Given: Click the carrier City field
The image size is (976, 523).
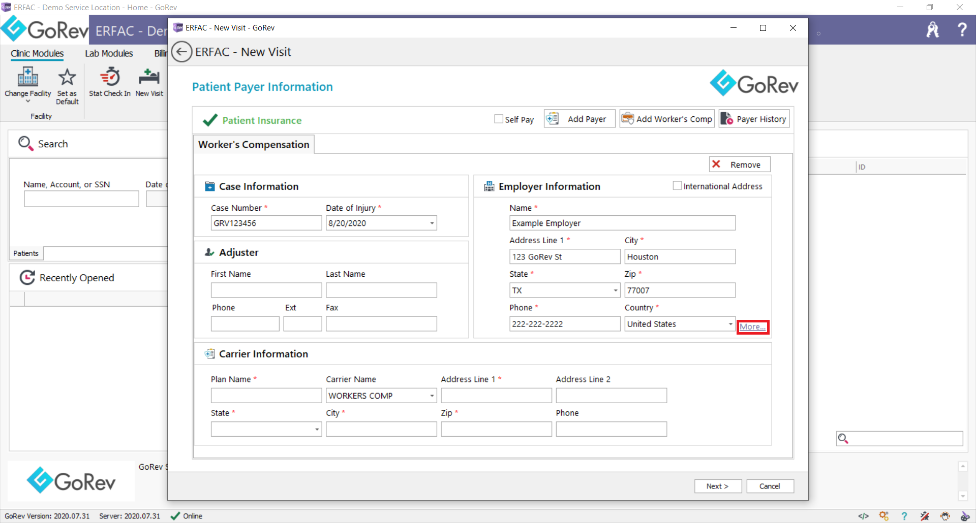Looking at the screenshot, I should 381,429.
